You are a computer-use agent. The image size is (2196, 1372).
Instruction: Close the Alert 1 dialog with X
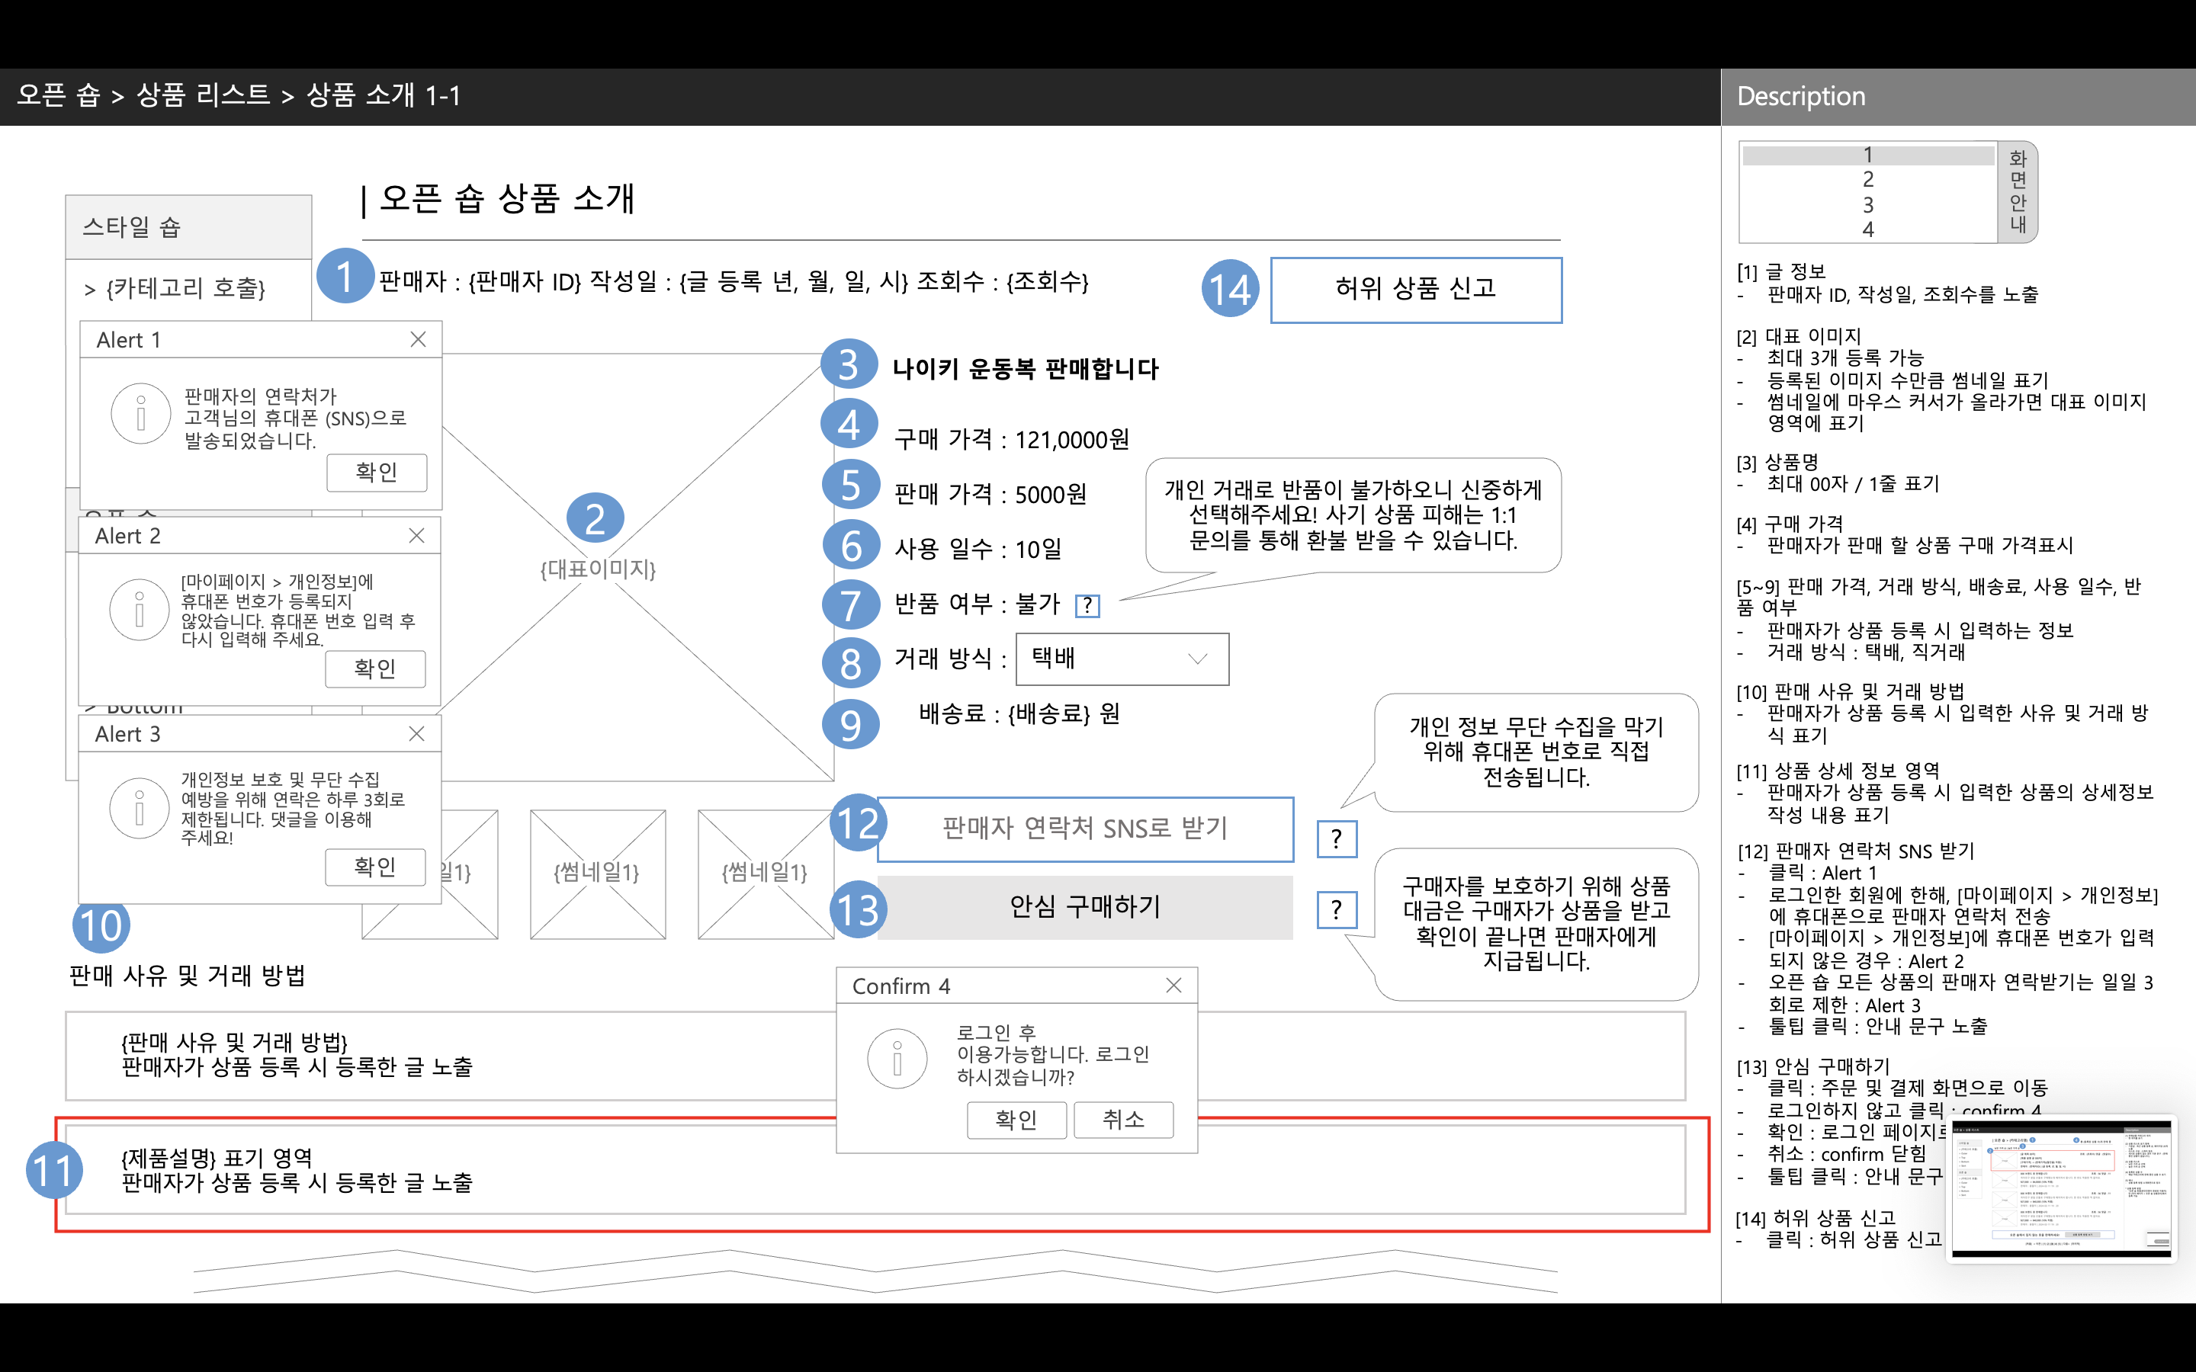(417, 339)
